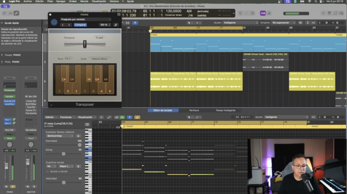Toggle the metronome icon
347x194 pixels.
(269, 13)
